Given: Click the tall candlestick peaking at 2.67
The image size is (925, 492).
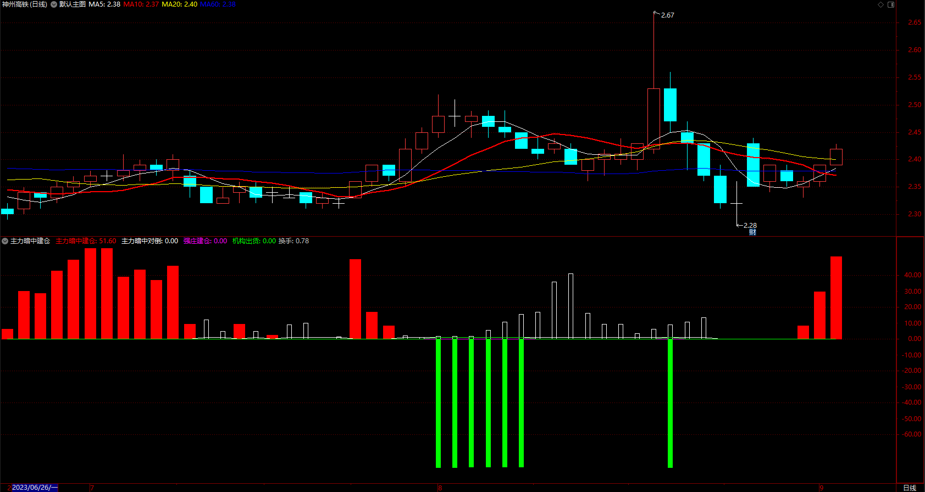Looking at the screenshot, I should coord(653,118).
